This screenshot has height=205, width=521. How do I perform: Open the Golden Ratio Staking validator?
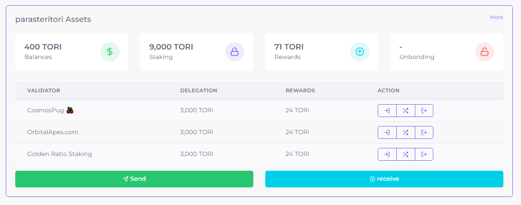[x=60, y=154]
